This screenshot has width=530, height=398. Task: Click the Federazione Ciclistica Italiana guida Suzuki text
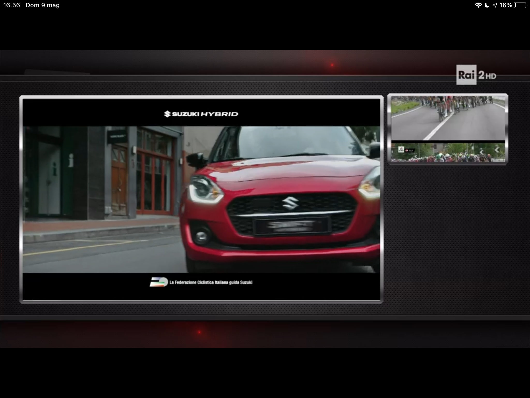click(x=211, y=282)
